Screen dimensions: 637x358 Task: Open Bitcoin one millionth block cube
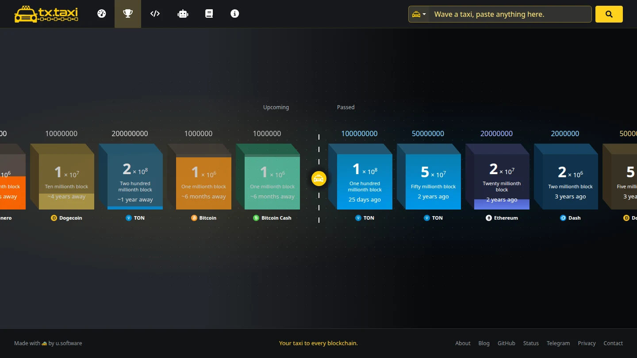click(x=199, y=177)
